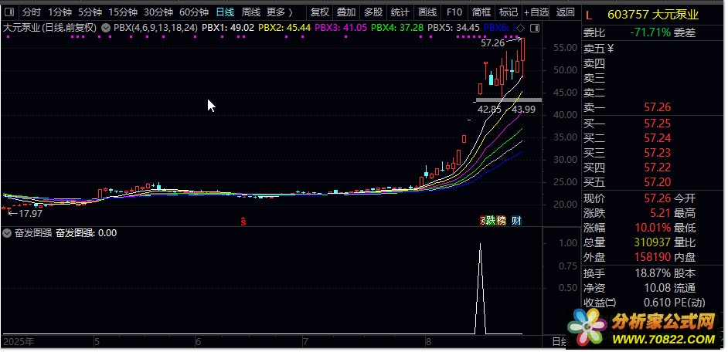Open the orange 榜 tag icon

501,221
